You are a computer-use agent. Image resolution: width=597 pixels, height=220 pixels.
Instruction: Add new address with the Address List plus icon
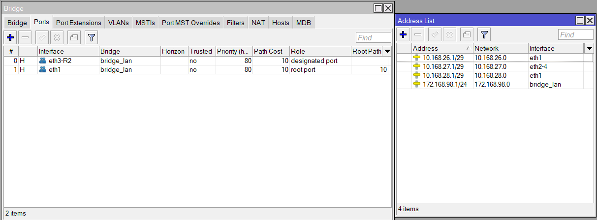(403, 34)
